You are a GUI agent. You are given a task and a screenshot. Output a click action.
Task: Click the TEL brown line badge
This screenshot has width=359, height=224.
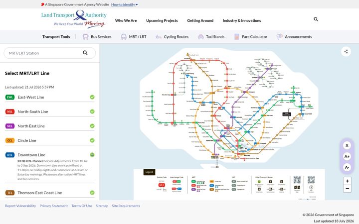pyautogui.click(x=10, y=193)
